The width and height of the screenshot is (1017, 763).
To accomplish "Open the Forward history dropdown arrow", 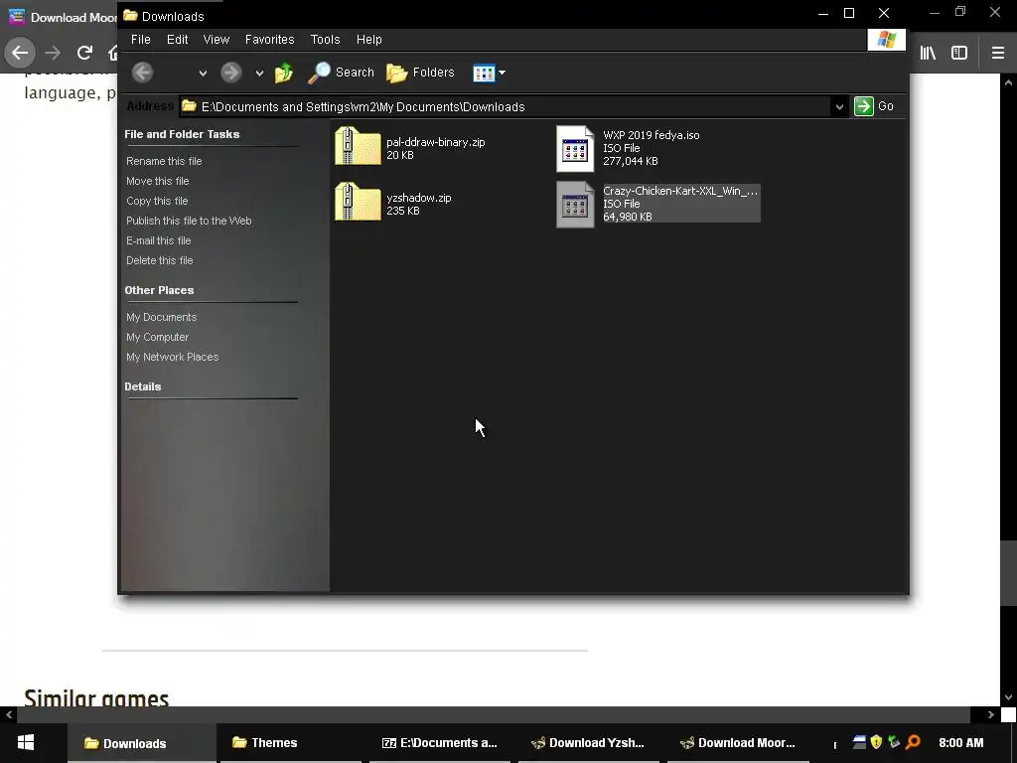I will [259, 74].
